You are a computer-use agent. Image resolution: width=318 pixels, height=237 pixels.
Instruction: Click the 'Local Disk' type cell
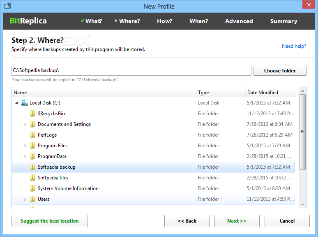click(208, 103)
